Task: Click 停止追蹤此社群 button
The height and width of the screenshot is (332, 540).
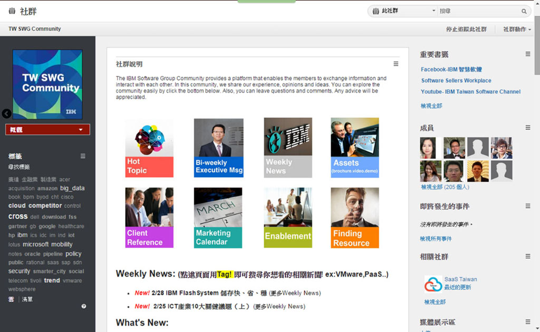Action: point(466,29)
